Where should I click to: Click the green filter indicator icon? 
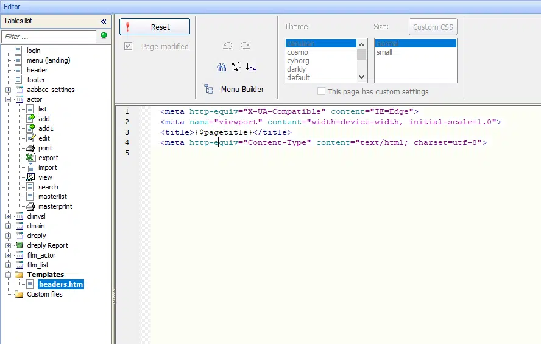pyautogui.click(x=104, y=35)
